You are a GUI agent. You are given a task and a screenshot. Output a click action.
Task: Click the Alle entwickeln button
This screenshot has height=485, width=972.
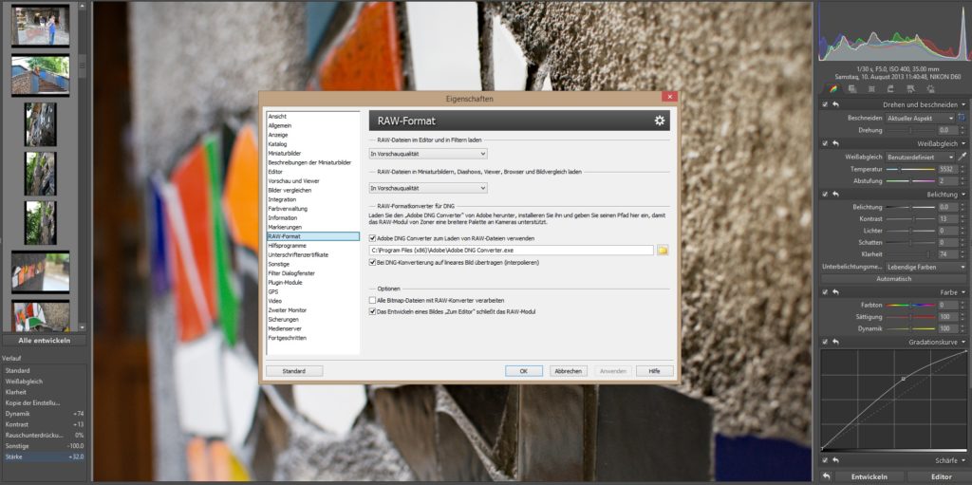coord(44,341)
